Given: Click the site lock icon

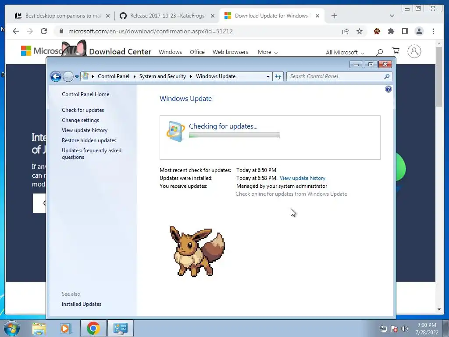Looking at the screenshot, I should [x=61, y=31].
